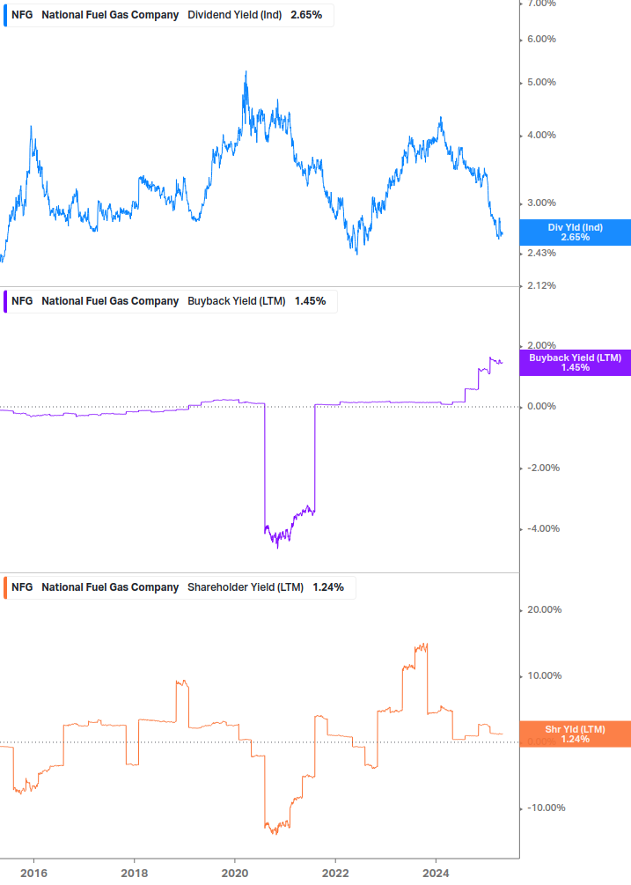This screenshot has width=631, height=885.
Task: Click the 4.00% dividend axis label
Action: [541, 136]
